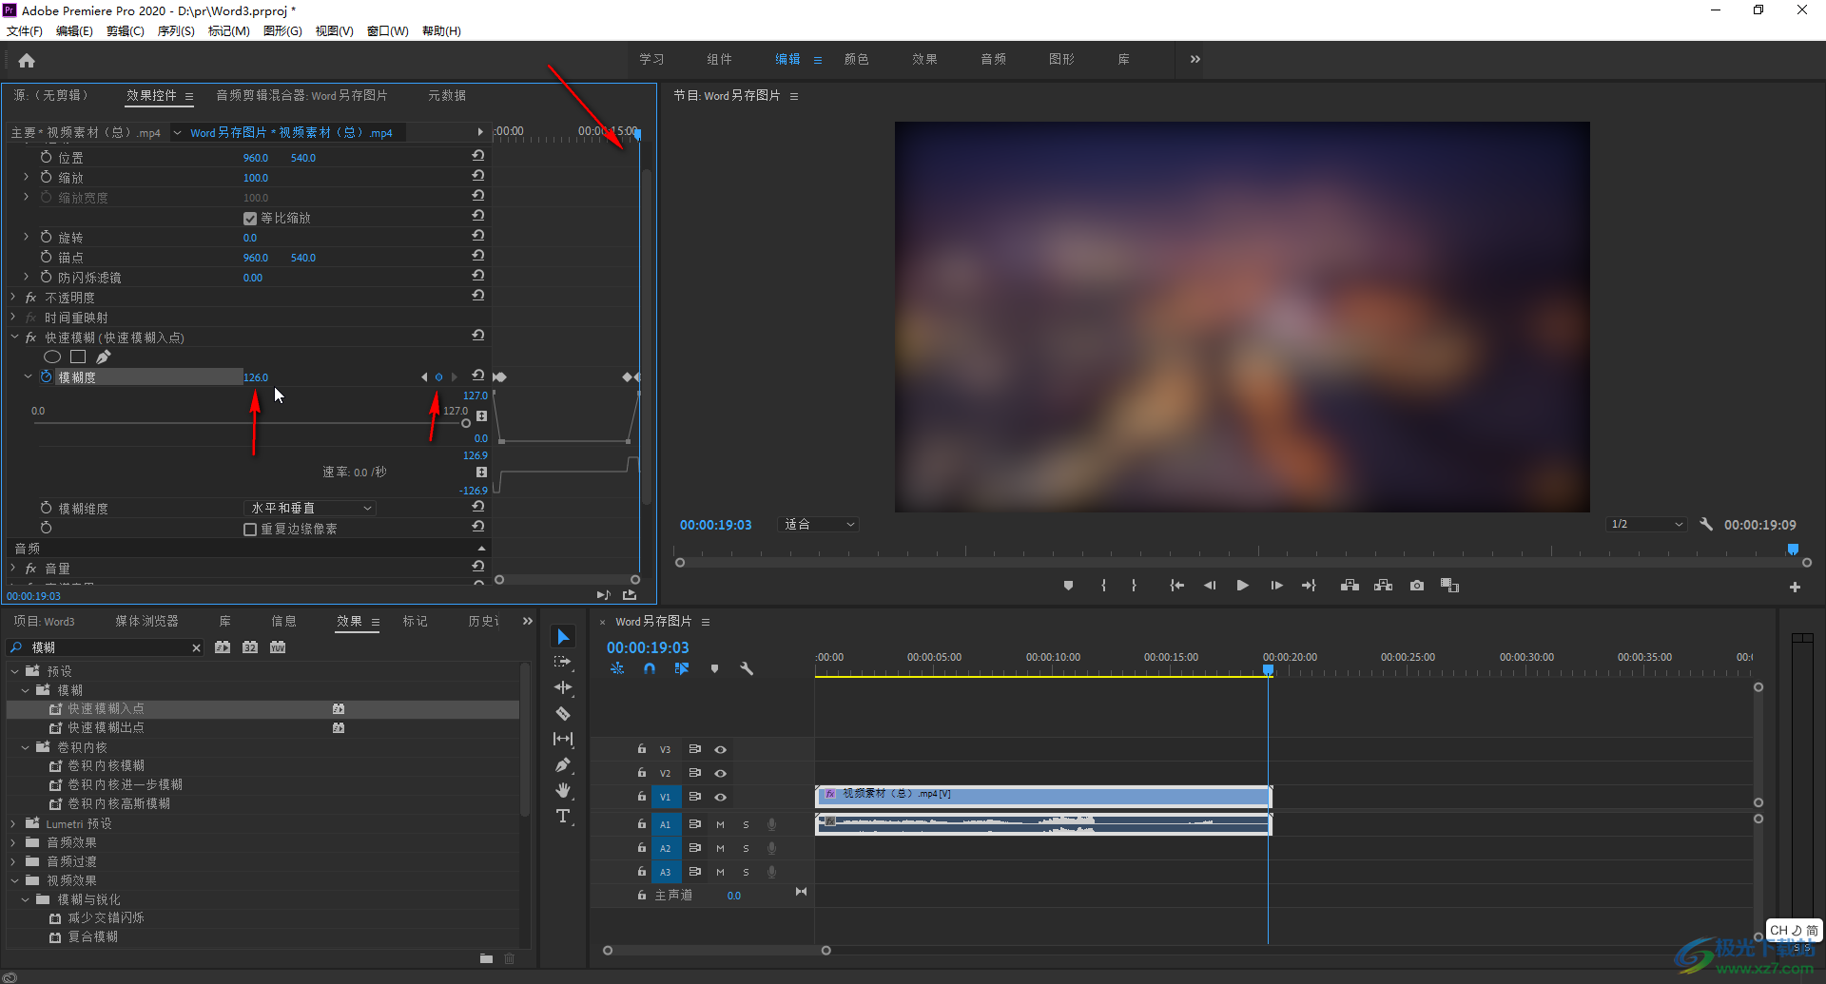Toggle Uniform Scale checkbox
1826x984 pixels.
click(250, 219)
